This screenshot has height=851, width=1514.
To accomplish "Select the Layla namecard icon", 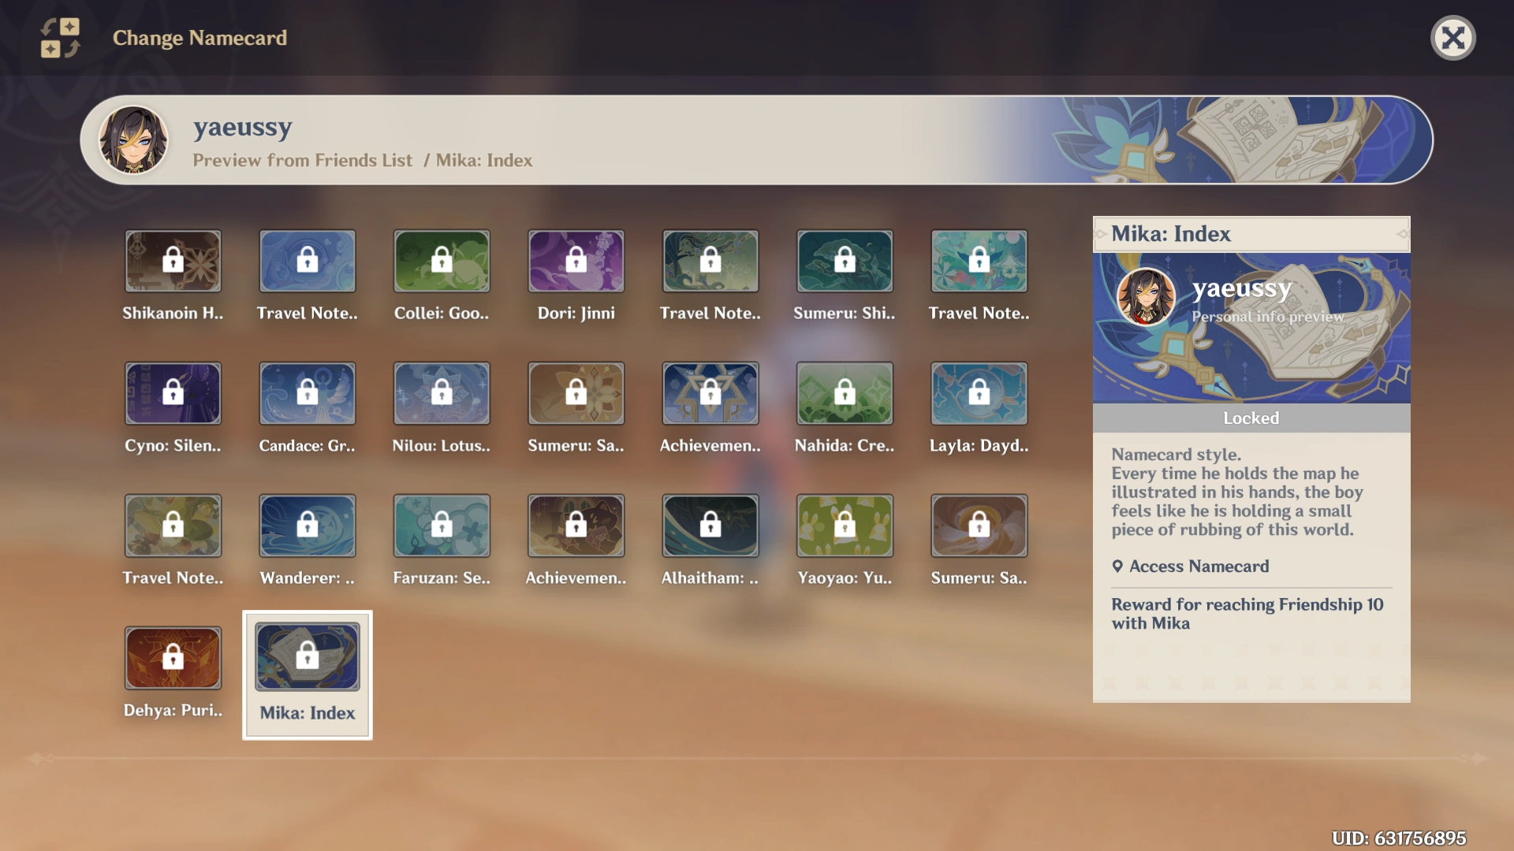I will click(x=979, y=393).
